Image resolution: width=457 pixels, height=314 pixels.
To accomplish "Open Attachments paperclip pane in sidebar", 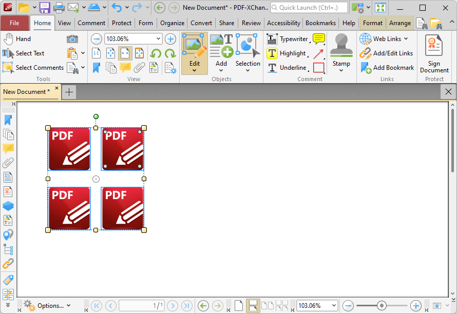I will pyautogui.click(x=8, y=163).
